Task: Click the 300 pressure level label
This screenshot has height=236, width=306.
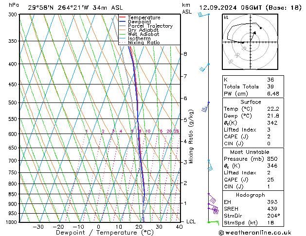Action: click(13, 15)
